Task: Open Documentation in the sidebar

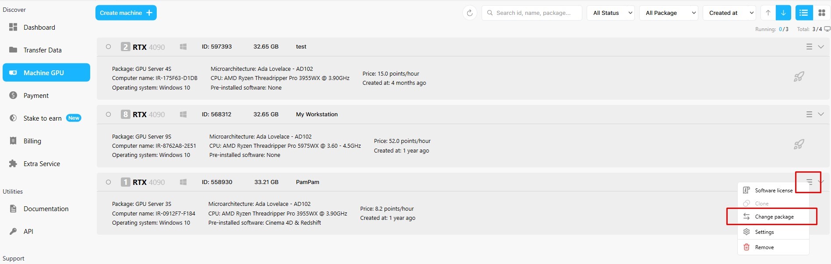Action: tap(46, 209)
